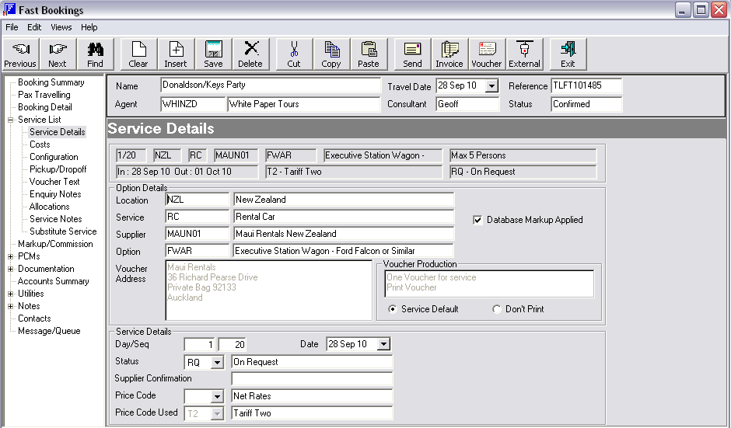Click the Insert toolbar icon
This screenshot has width=731, height=428.
176,54
